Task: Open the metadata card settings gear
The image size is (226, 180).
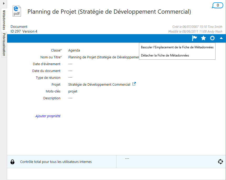Action: click(212, 38)
